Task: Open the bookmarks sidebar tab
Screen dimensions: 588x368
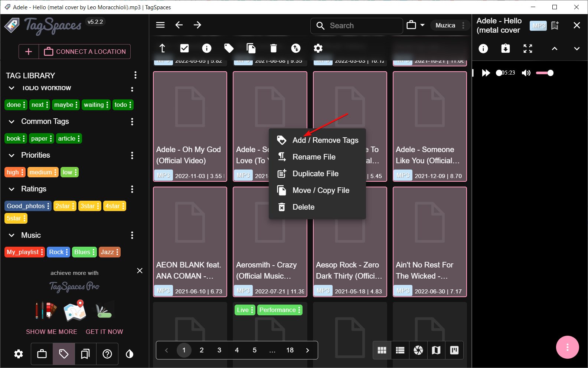Action: (x=85, y=354)
